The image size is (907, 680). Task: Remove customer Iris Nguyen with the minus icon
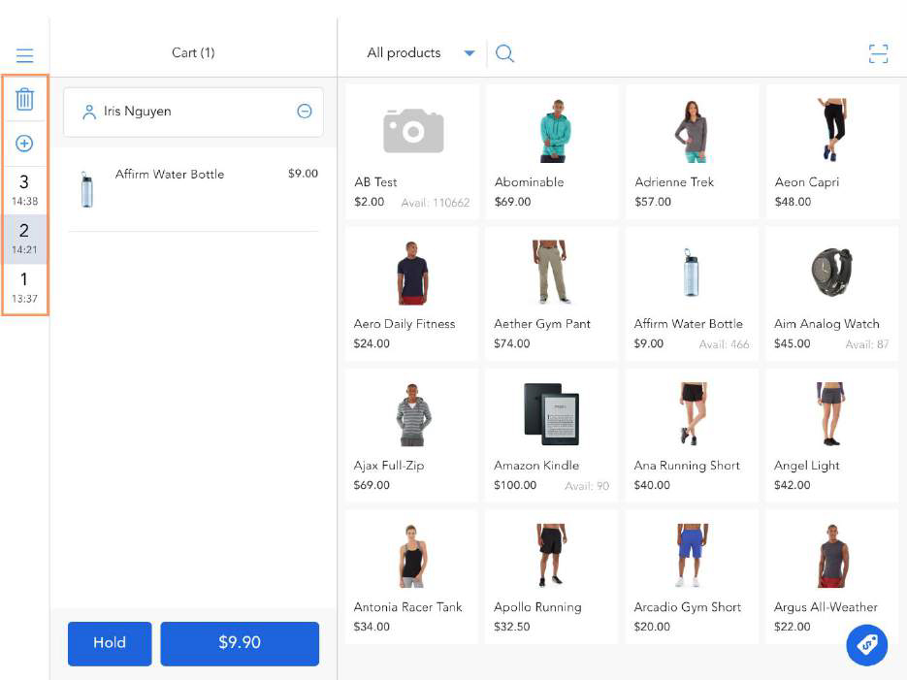(305, 111)
